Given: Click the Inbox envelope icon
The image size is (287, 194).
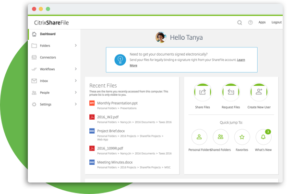Looking at the screenshot, I should (34, 81).
